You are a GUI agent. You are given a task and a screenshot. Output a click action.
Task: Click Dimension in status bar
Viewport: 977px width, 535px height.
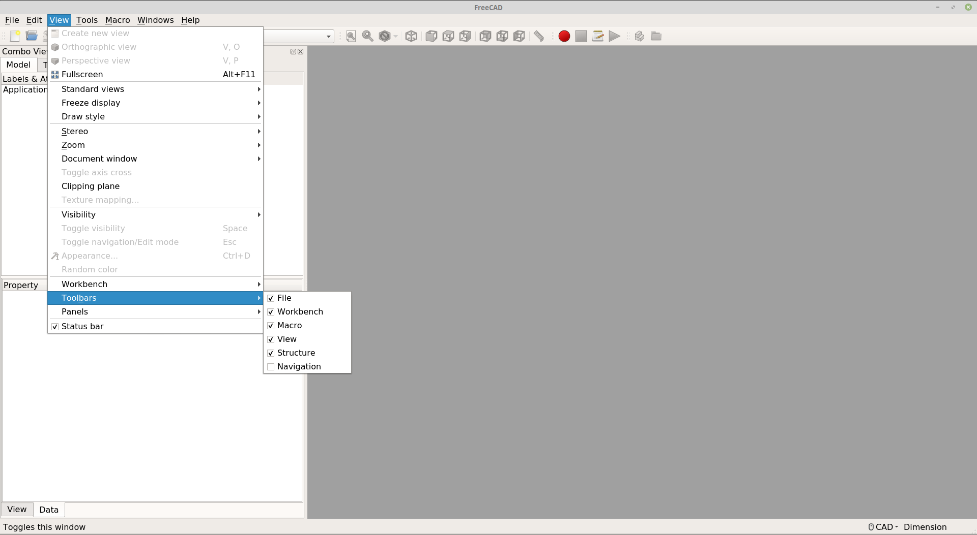coord(925,527)
